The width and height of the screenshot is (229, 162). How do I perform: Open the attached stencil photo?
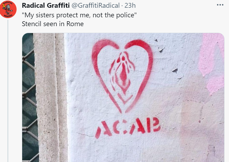(123, 98)
